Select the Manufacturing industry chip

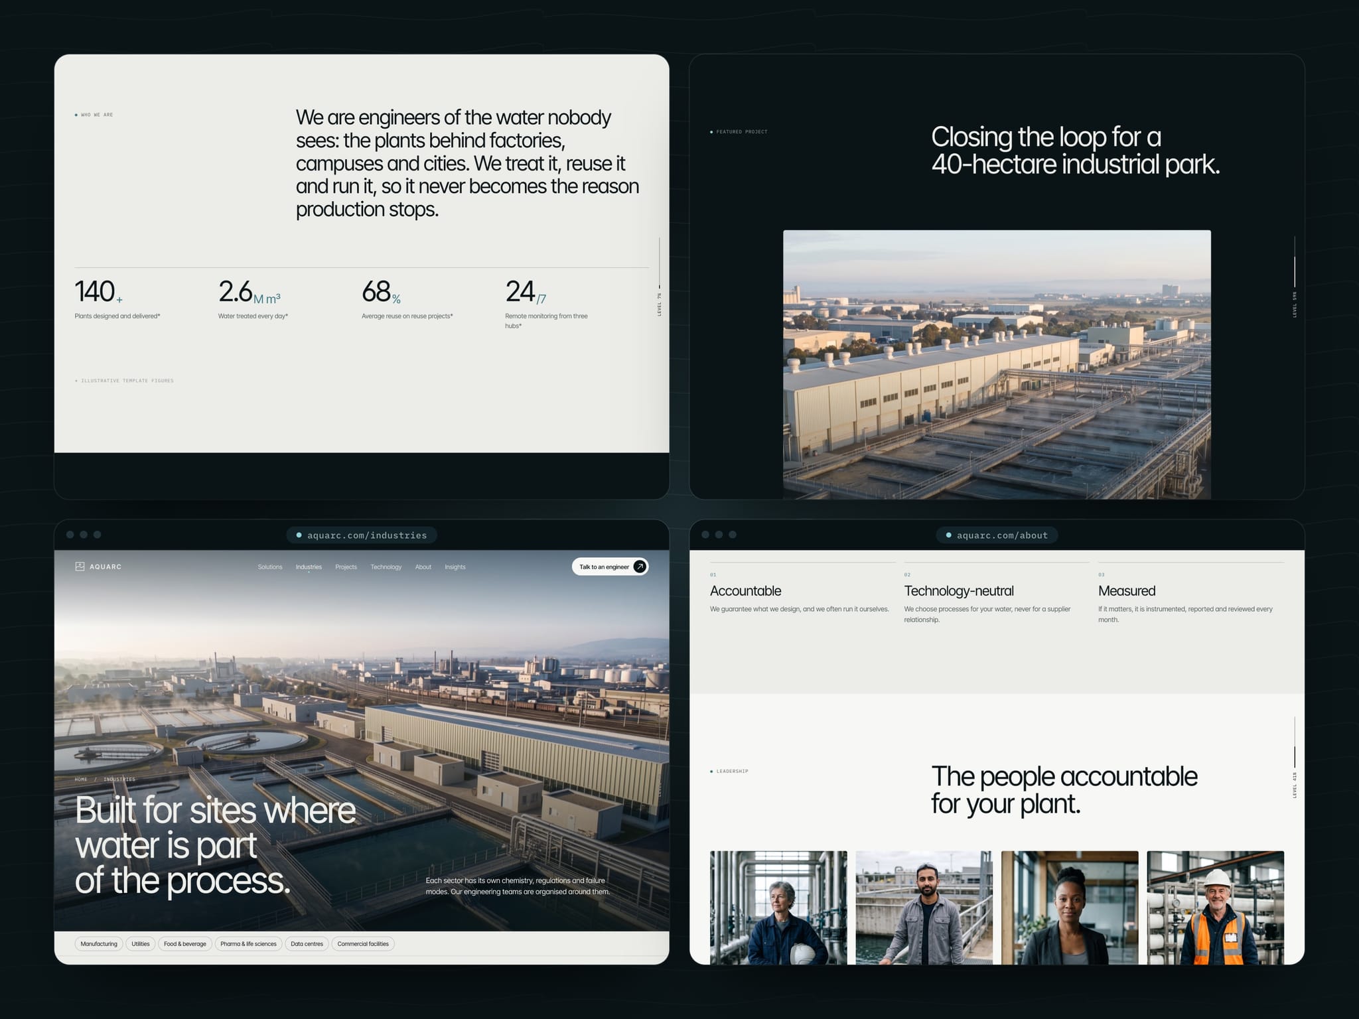tap(99, 944)
